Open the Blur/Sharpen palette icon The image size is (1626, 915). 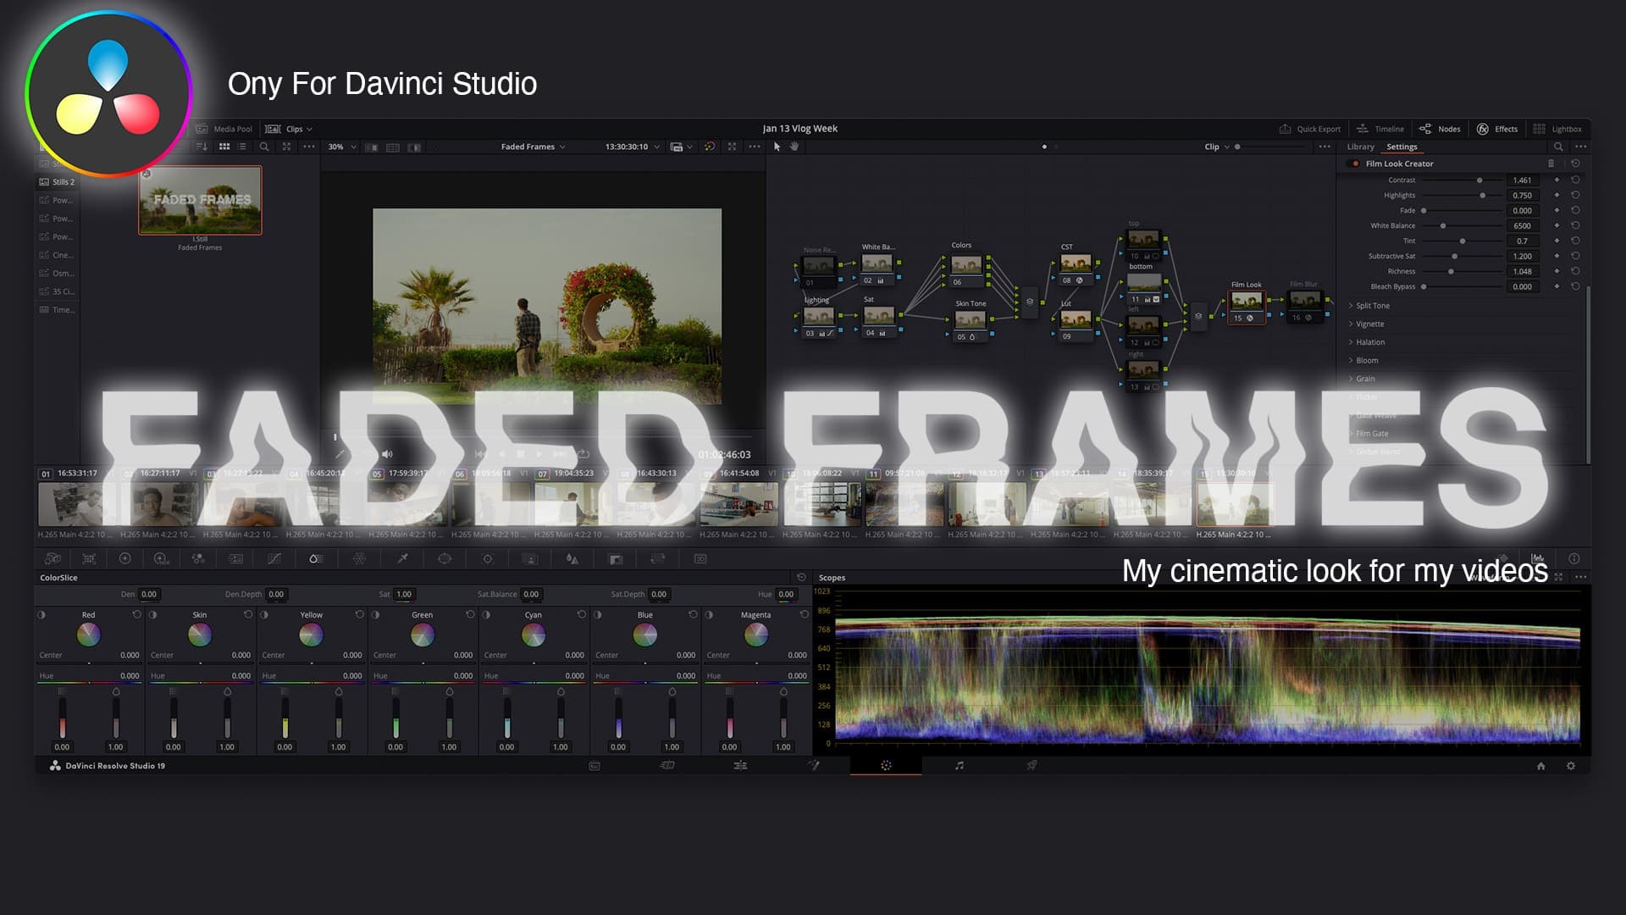pyautogui.click(x=572, y=558)
